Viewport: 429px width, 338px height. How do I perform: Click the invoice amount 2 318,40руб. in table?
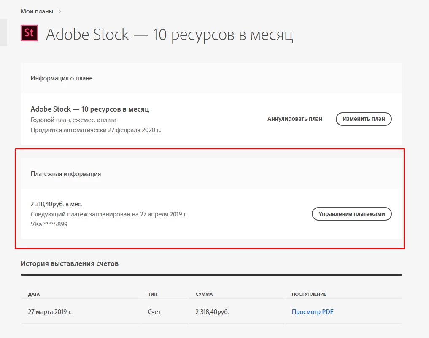pos(215,312)
